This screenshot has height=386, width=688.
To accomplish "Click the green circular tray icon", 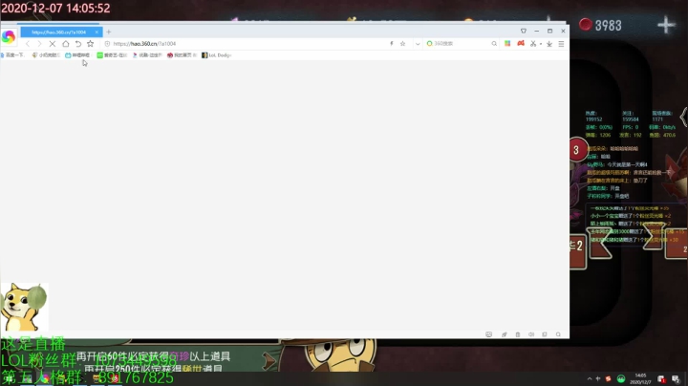I will 621,379.
